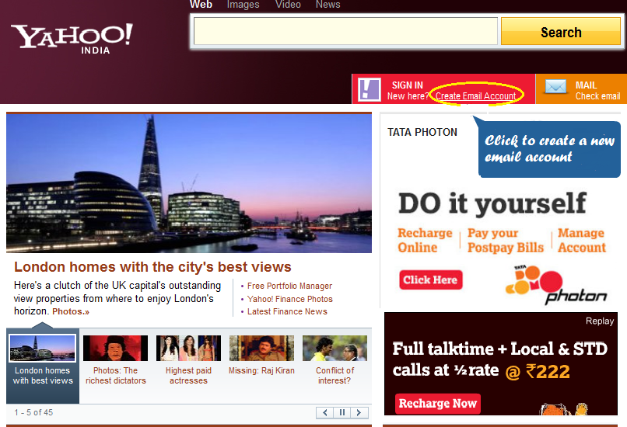This screenshot has width=627, height=427.
Task: Click Recharge Online in Photon ad
Action: 425,240
